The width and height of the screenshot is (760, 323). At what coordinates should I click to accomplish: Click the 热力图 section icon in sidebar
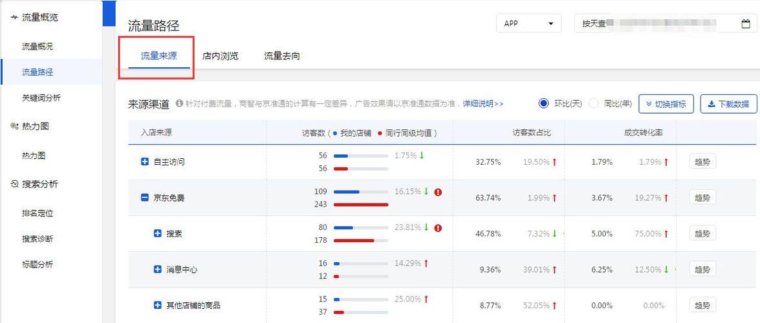[x=14, y=127]
